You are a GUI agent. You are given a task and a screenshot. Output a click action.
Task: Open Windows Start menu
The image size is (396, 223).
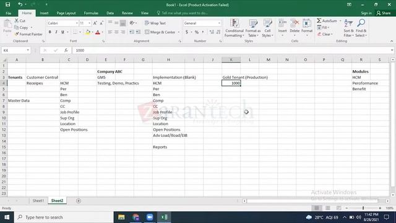(7, 217)
